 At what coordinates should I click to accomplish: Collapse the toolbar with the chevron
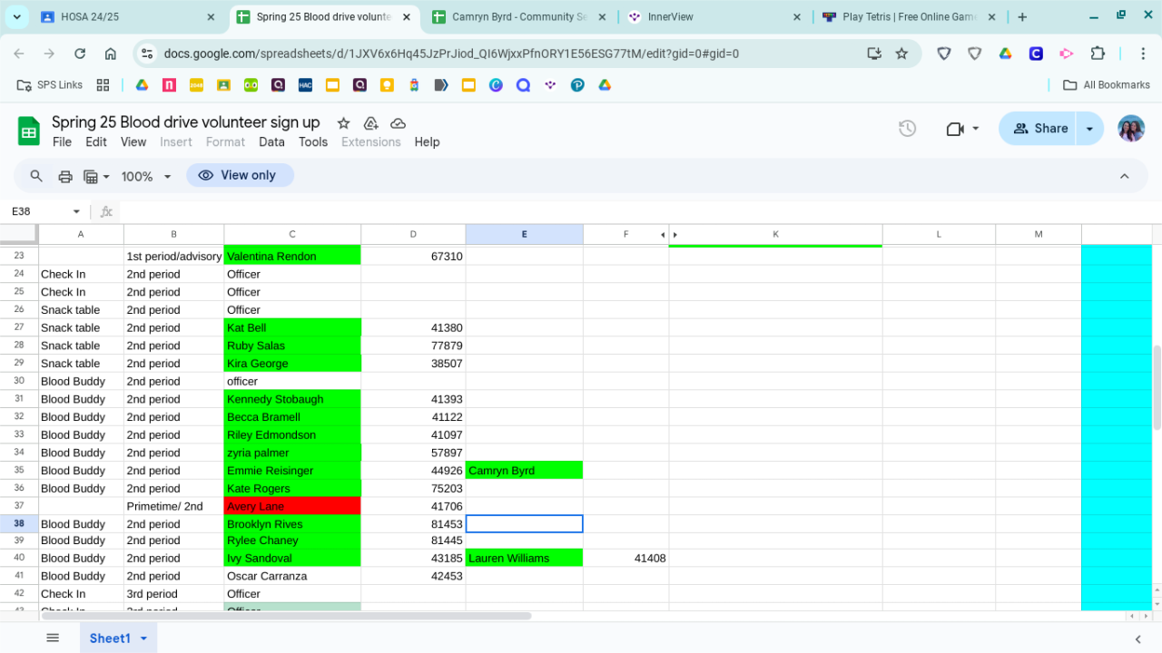[x=1124, y=176]
